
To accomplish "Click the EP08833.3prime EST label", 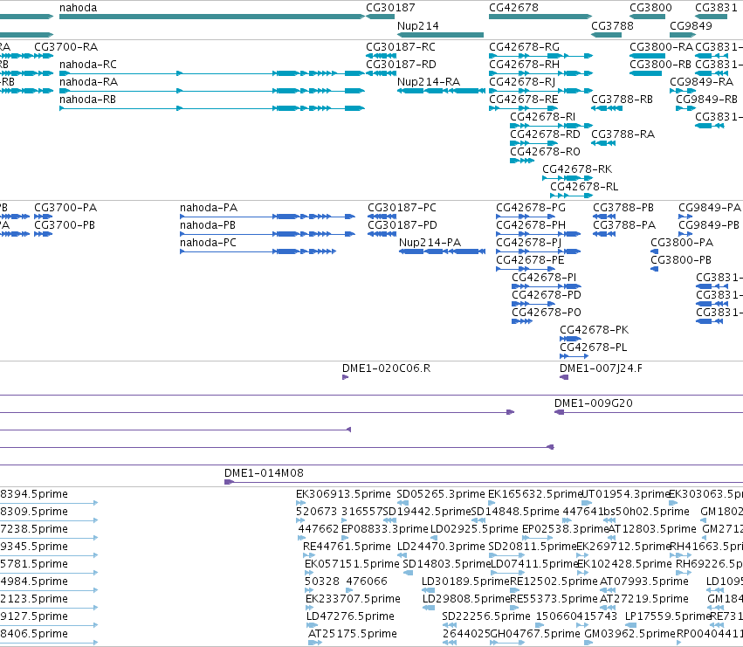I will (385, 529).
